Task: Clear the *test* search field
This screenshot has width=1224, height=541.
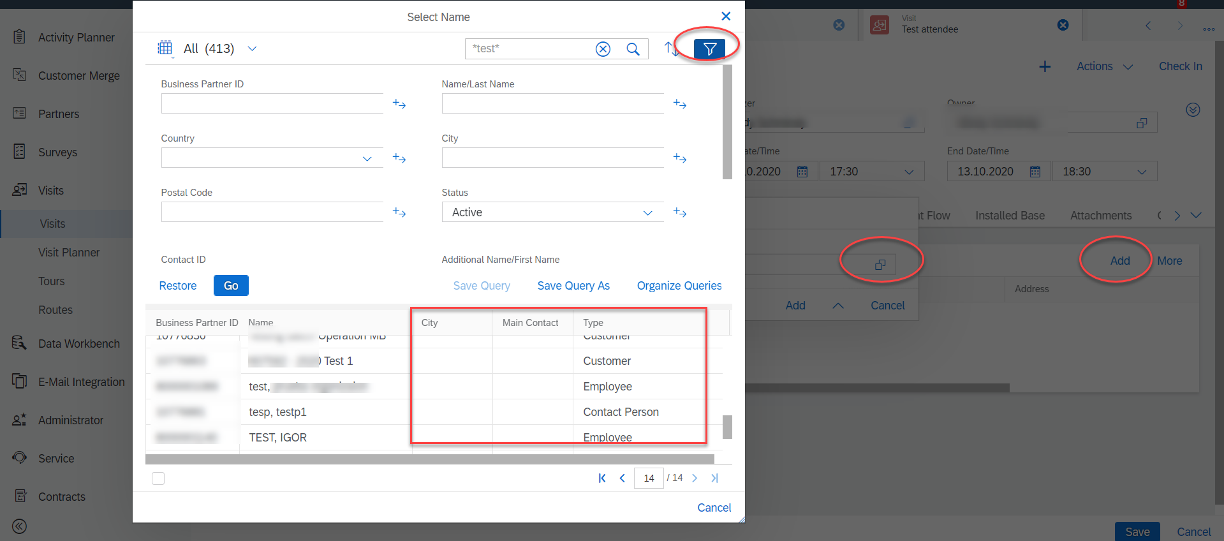Action: [603, 49]
